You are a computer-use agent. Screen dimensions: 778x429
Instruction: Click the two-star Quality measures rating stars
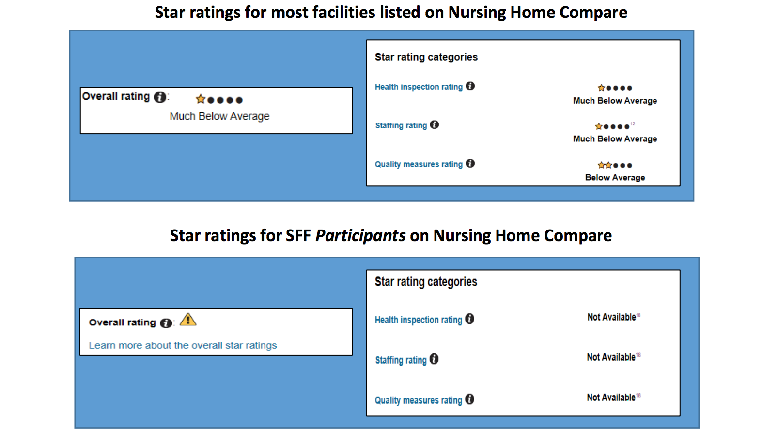[615, 165]
